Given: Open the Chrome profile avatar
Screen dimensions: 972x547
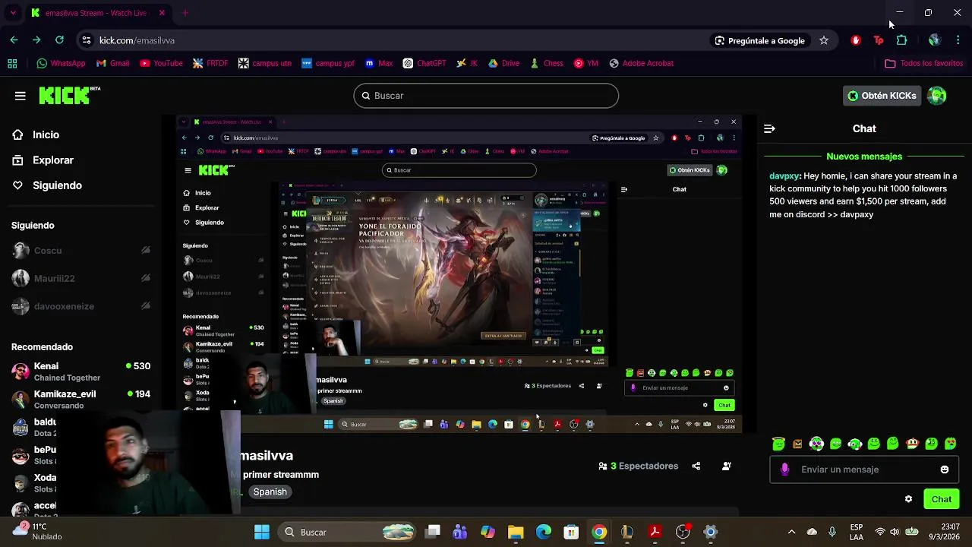Looking at the screenshot, I should (935, 40).
